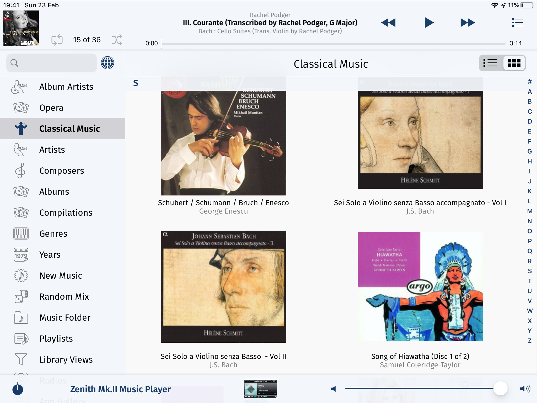Image resolution: width=537 pixels, height=403 pixels.
Task: Click the Classical Music conductor icon
Action: coord(21,129)
